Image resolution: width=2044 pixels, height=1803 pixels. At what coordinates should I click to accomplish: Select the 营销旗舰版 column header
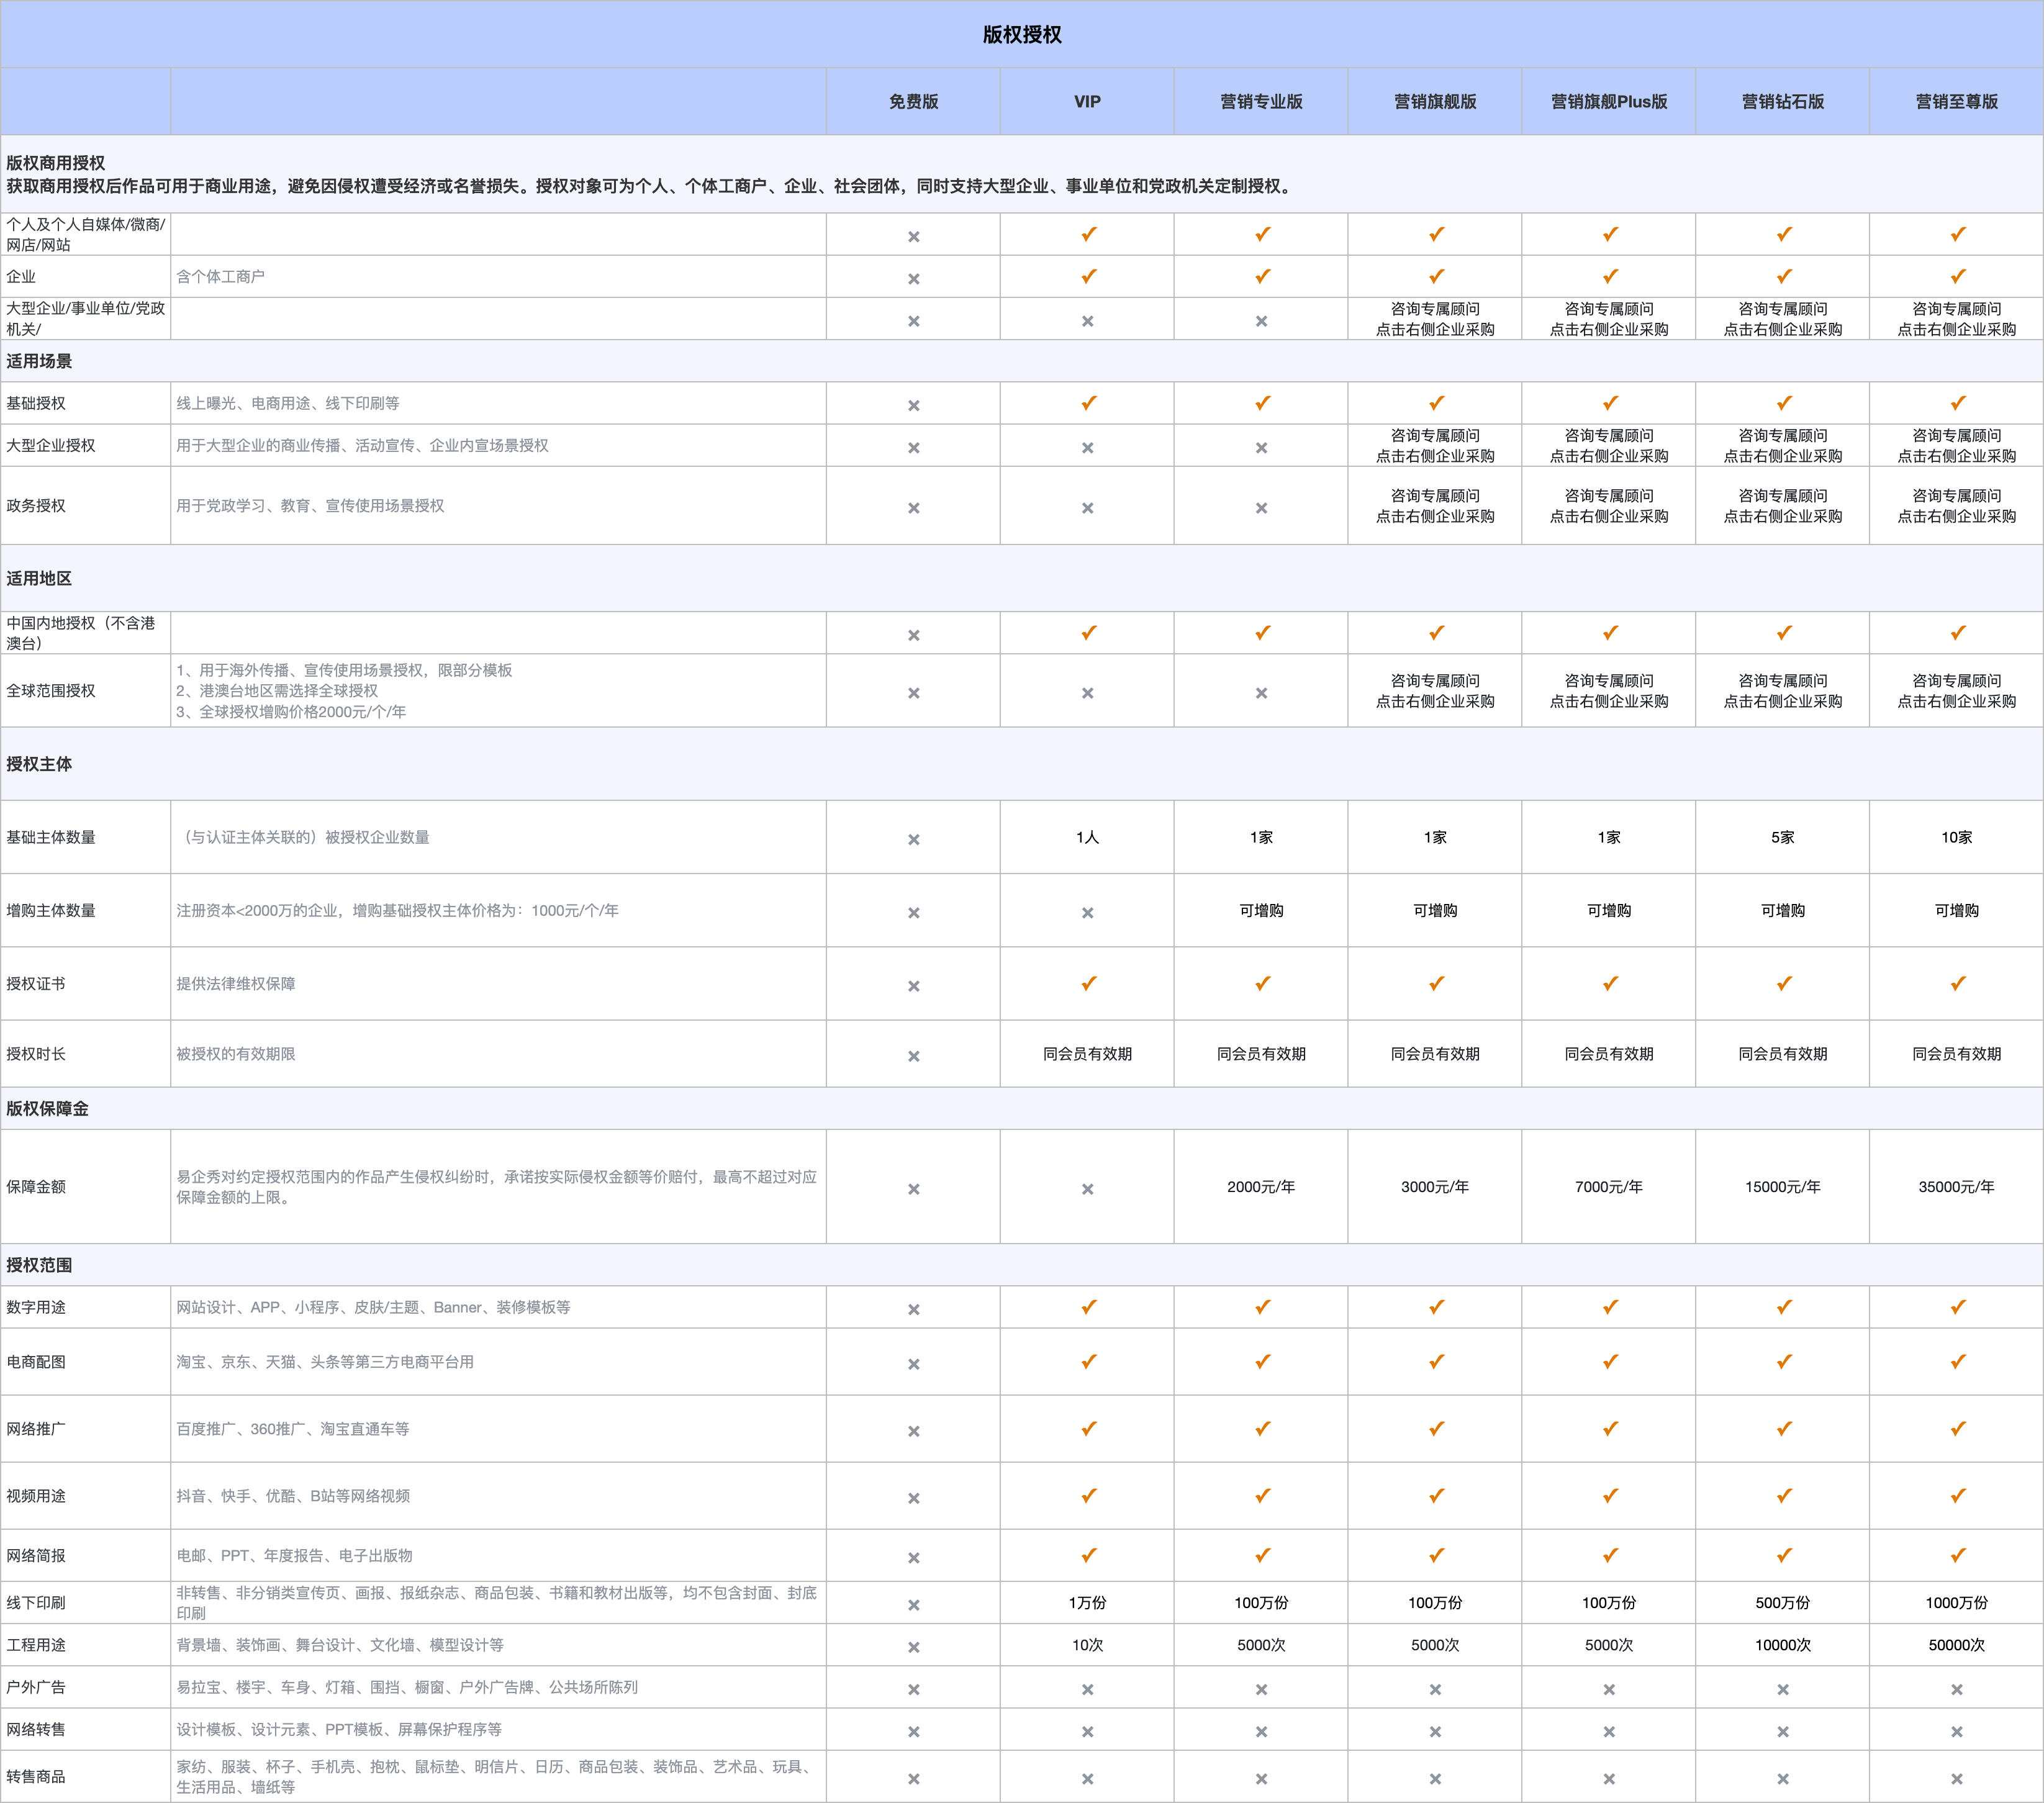tap(1435, 101)
